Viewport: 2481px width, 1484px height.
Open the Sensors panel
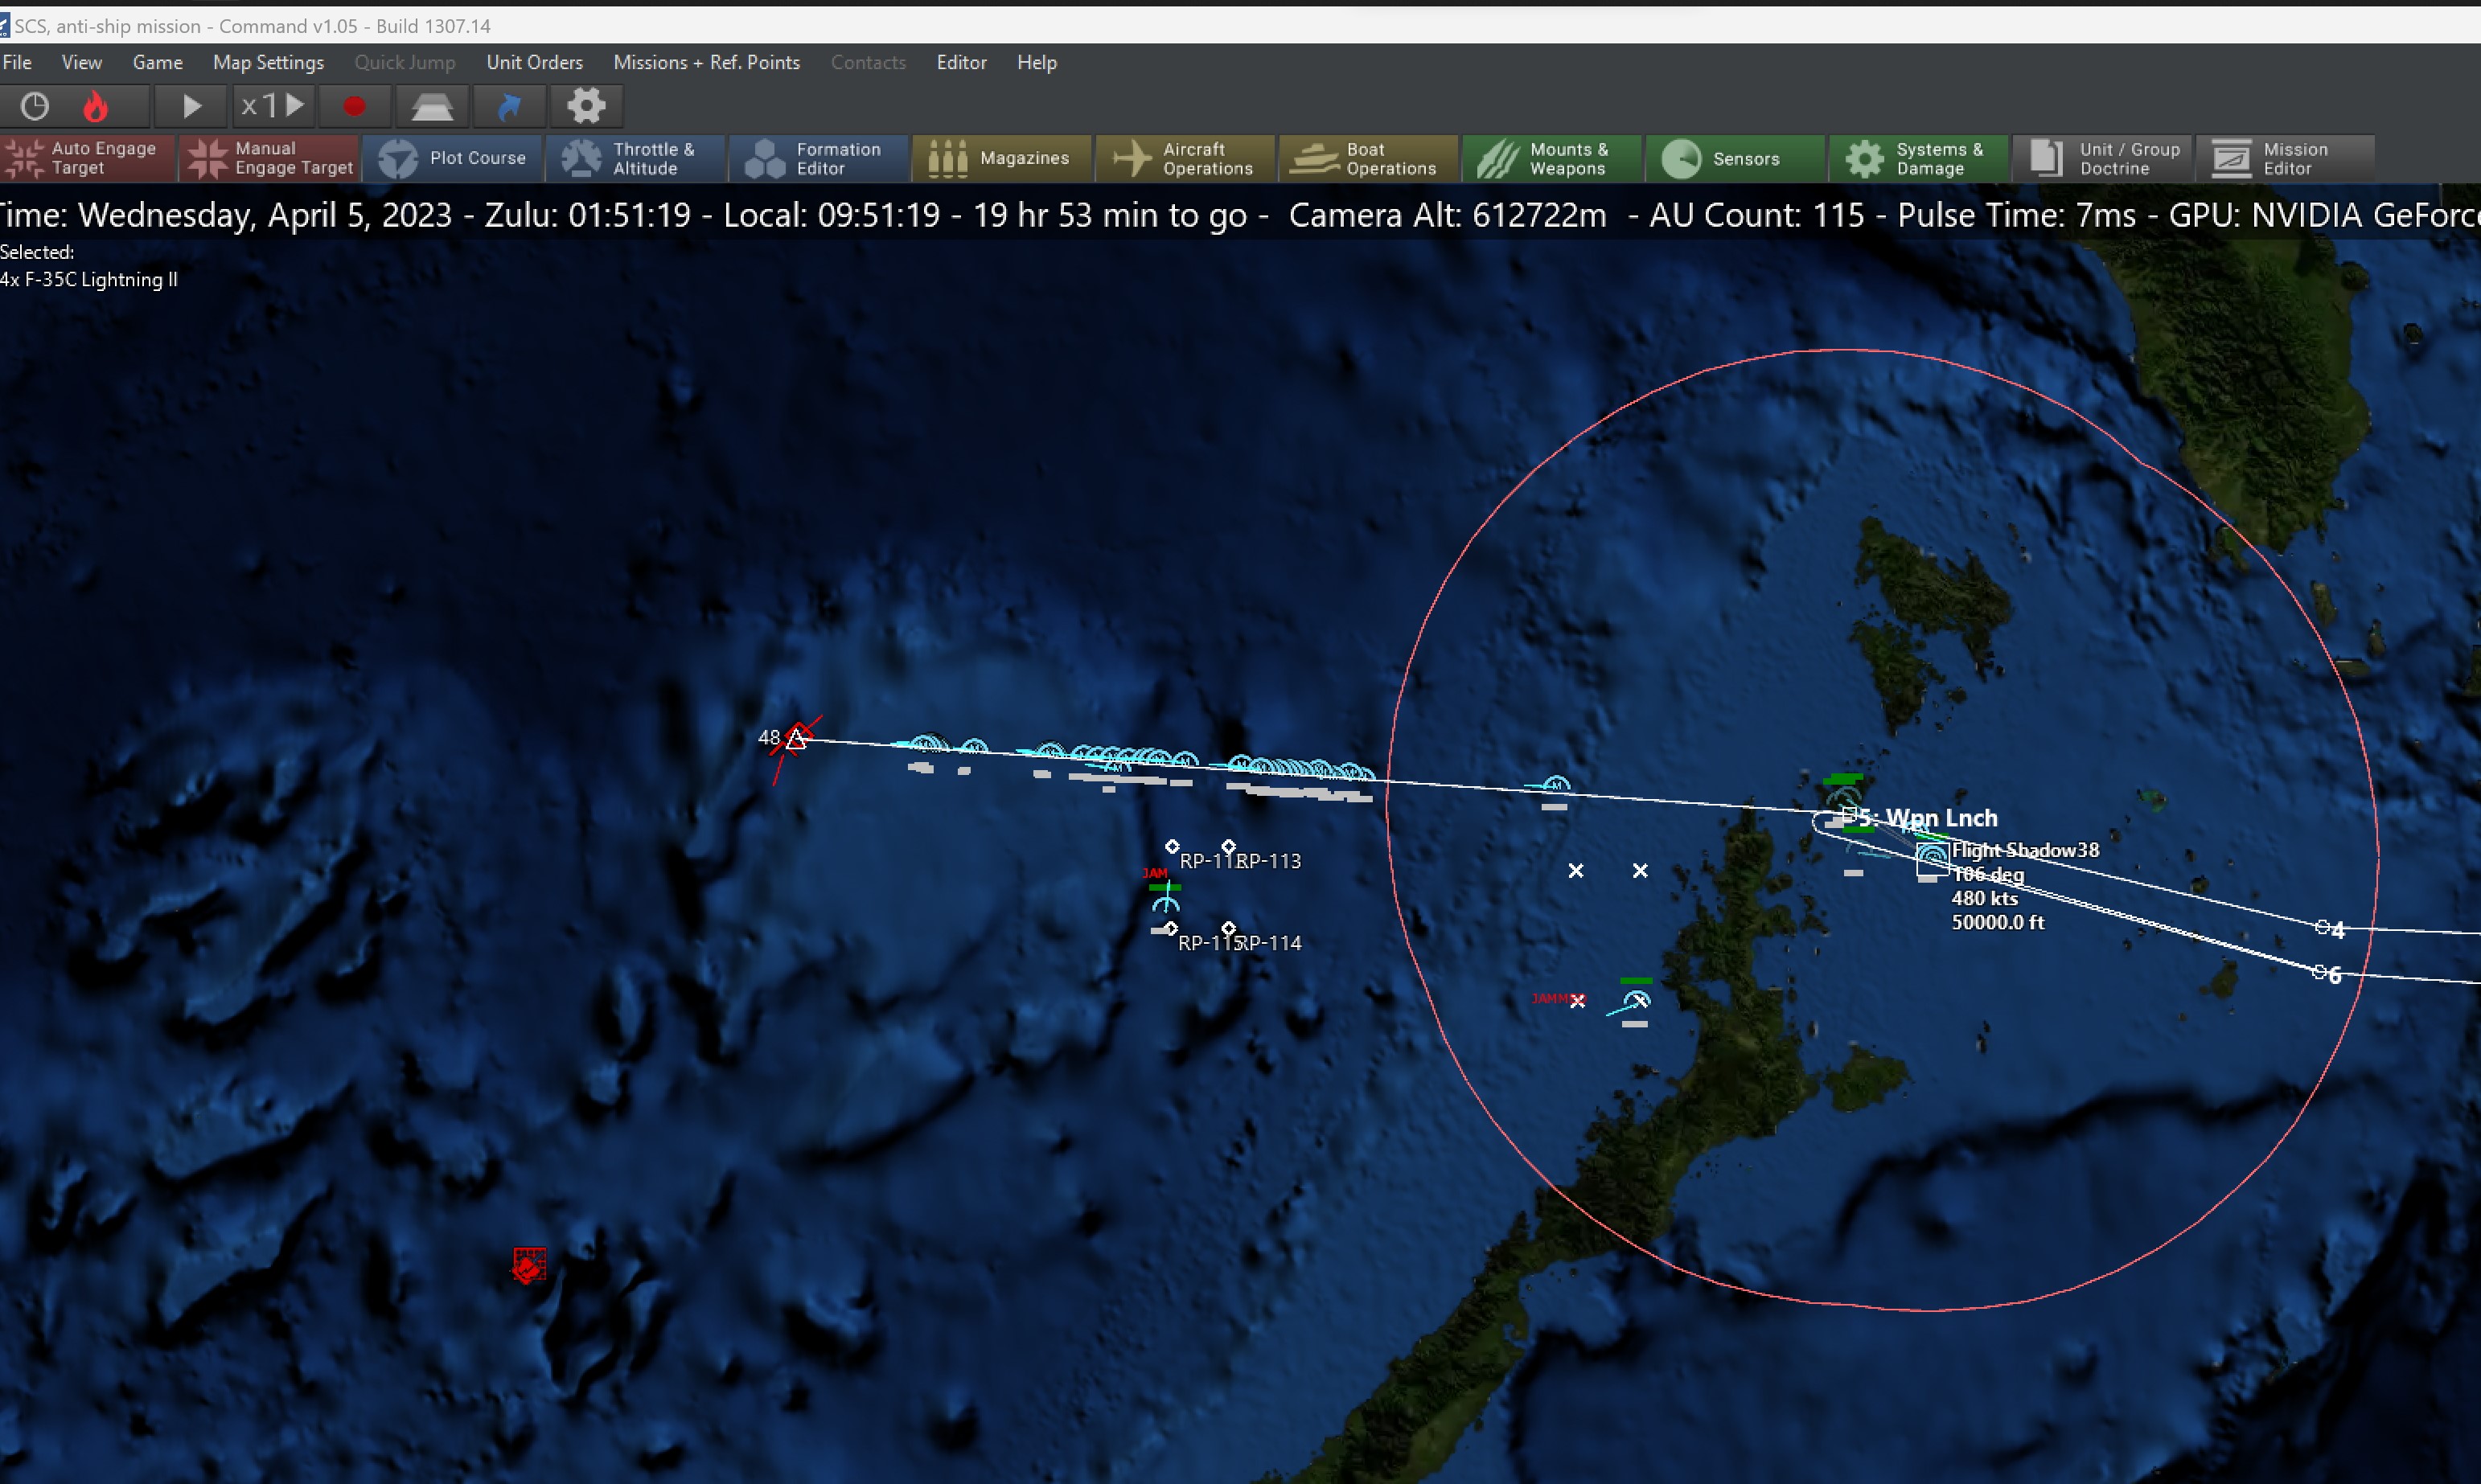point(1735,158)
